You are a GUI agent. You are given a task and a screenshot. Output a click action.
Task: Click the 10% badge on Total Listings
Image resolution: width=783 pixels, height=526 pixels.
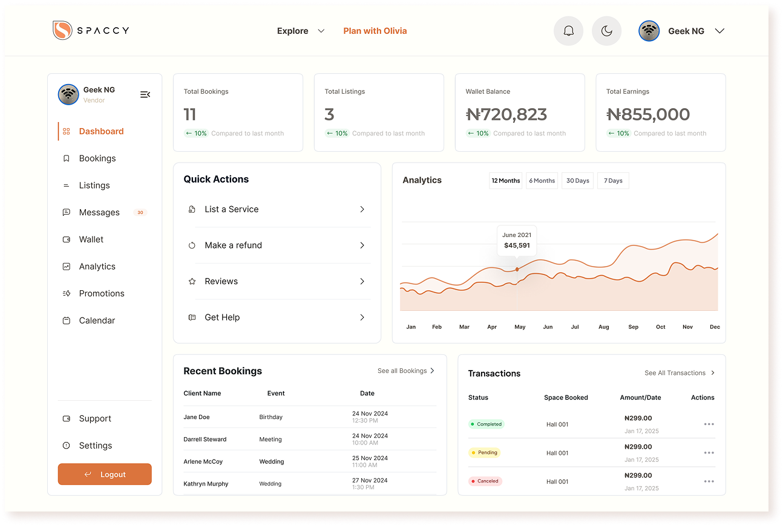336,134
